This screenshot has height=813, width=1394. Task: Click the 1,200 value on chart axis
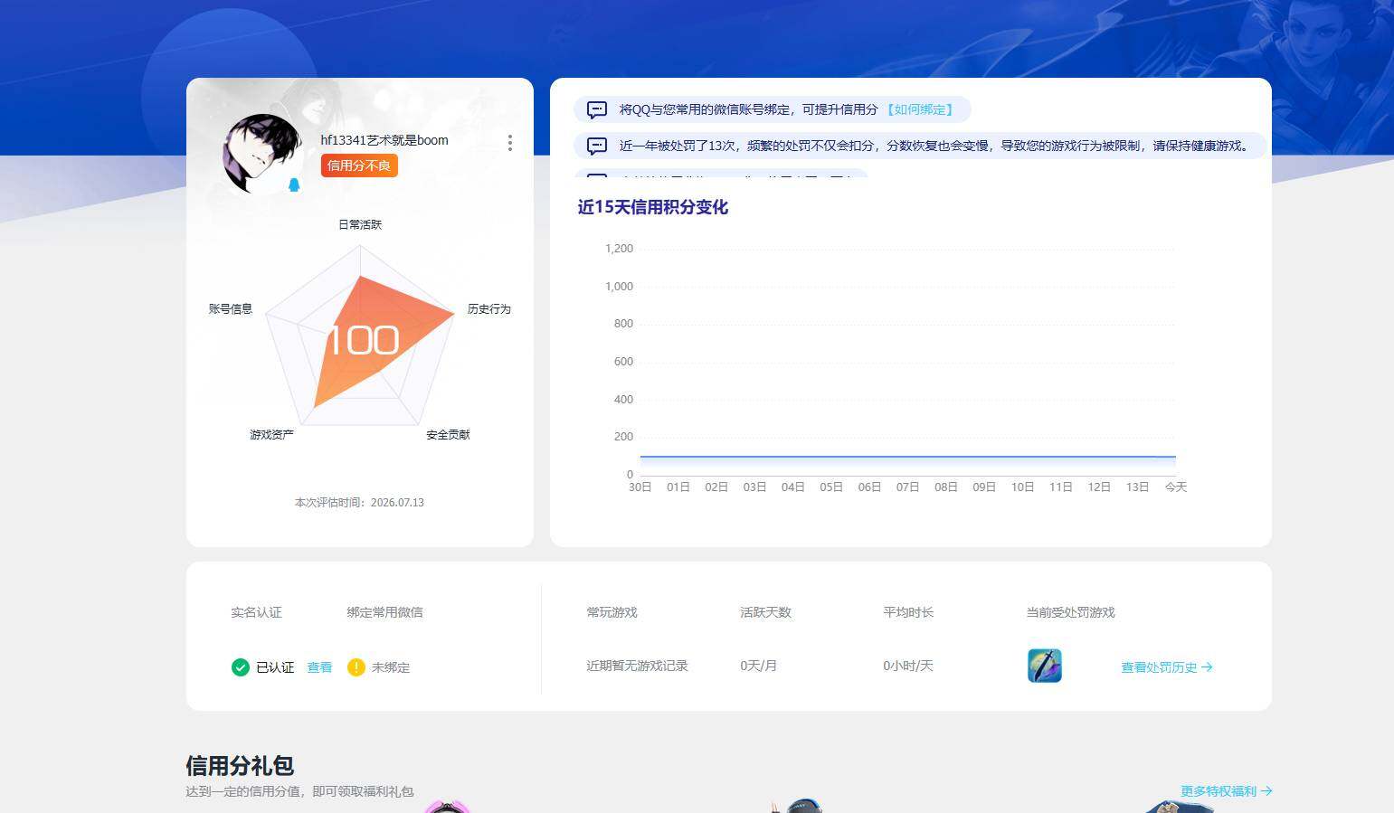(x=620, y=249)
